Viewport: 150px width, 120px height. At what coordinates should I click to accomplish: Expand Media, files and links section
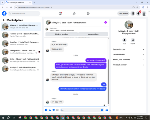point(129,60)
